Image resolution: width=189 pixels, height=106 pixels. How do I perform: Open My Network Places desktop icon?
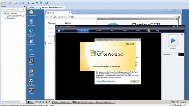[x=31, y=33]
